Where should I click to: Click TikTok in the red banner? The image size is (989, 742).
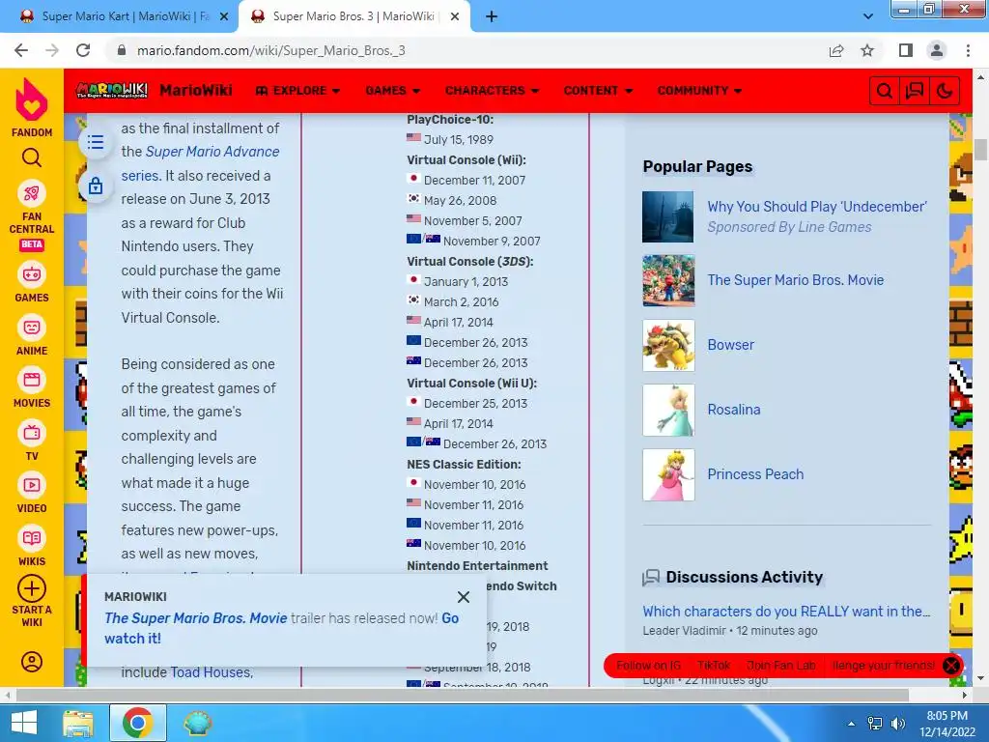(714, 666)
